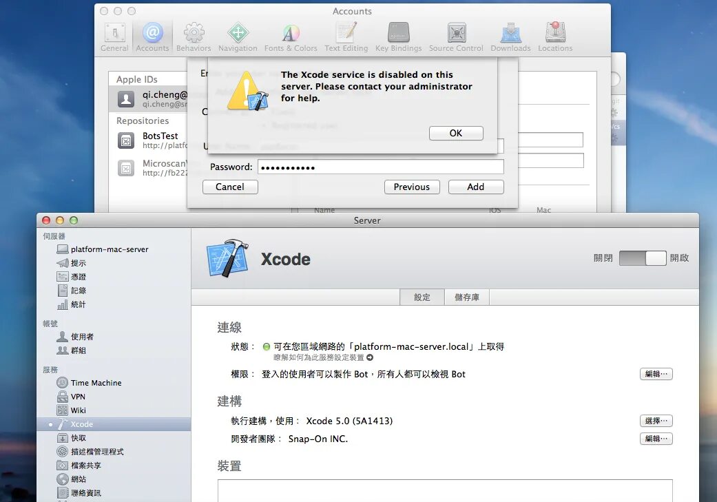This screenshot has width=717, height=502.
Task: Open the Source Control preferences
Action: click(x=456, y=37)
